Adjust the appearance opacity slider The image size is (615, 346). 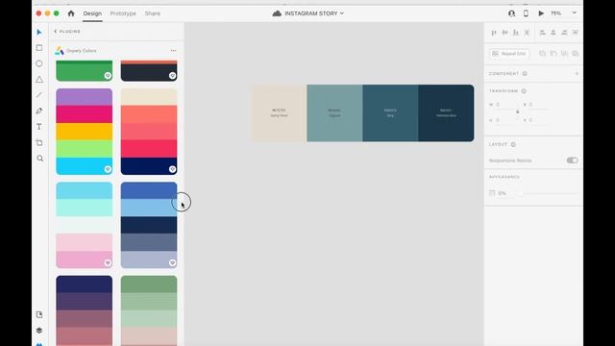tap(549, 193)
